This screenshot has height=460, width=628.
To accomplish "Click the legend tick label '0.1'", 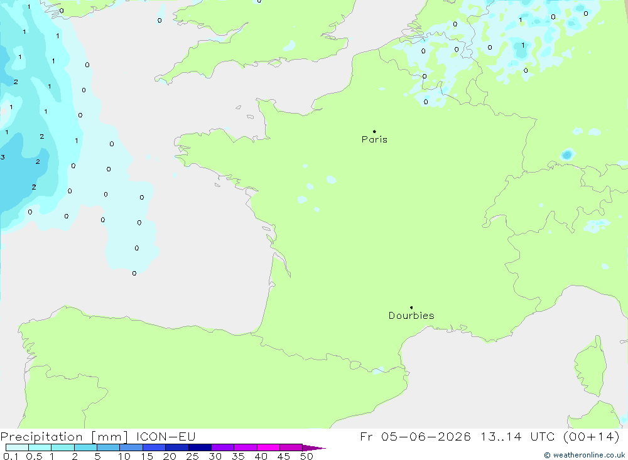I will point(11,456).
